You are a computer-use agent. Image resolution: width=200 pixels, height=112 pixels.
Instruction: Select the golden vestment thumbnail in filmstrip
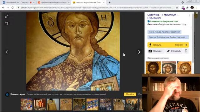(x=53, y=104)
